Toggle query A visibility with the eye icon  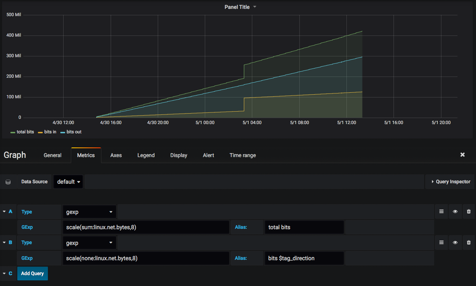[455, 211]
